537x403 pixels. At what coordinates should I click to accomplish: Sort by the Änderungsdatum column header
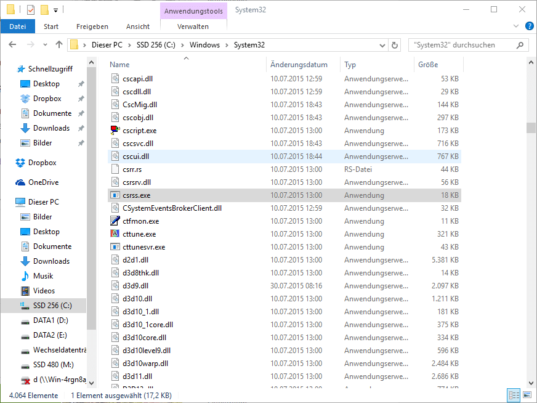(299, 65)
